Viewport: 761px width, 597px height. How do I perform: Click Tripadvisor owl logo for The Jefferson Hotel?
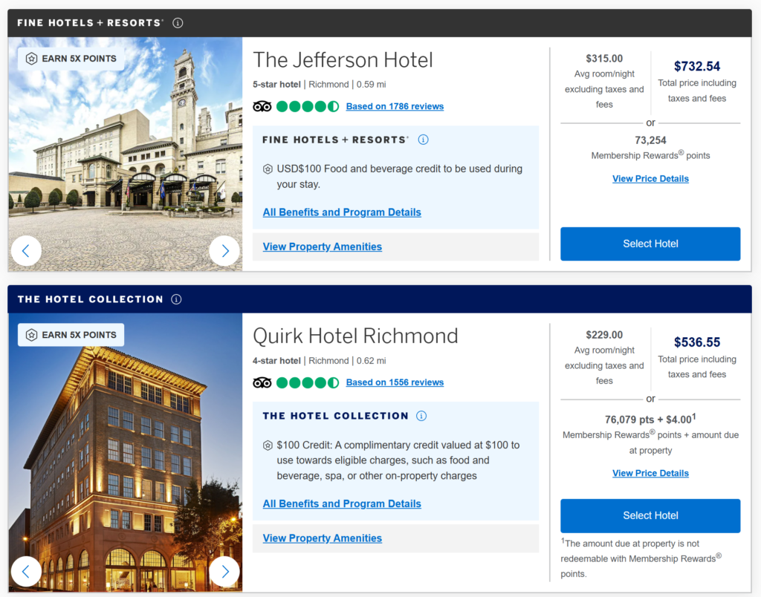pyautogui.click(x=262, y=106)
